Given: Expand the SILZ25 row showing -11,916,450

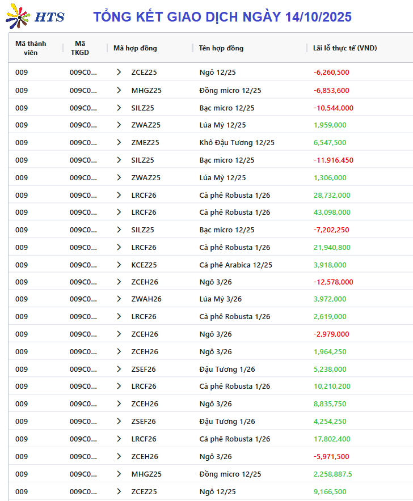Looking at the screenshot, I should coord(119,160).
